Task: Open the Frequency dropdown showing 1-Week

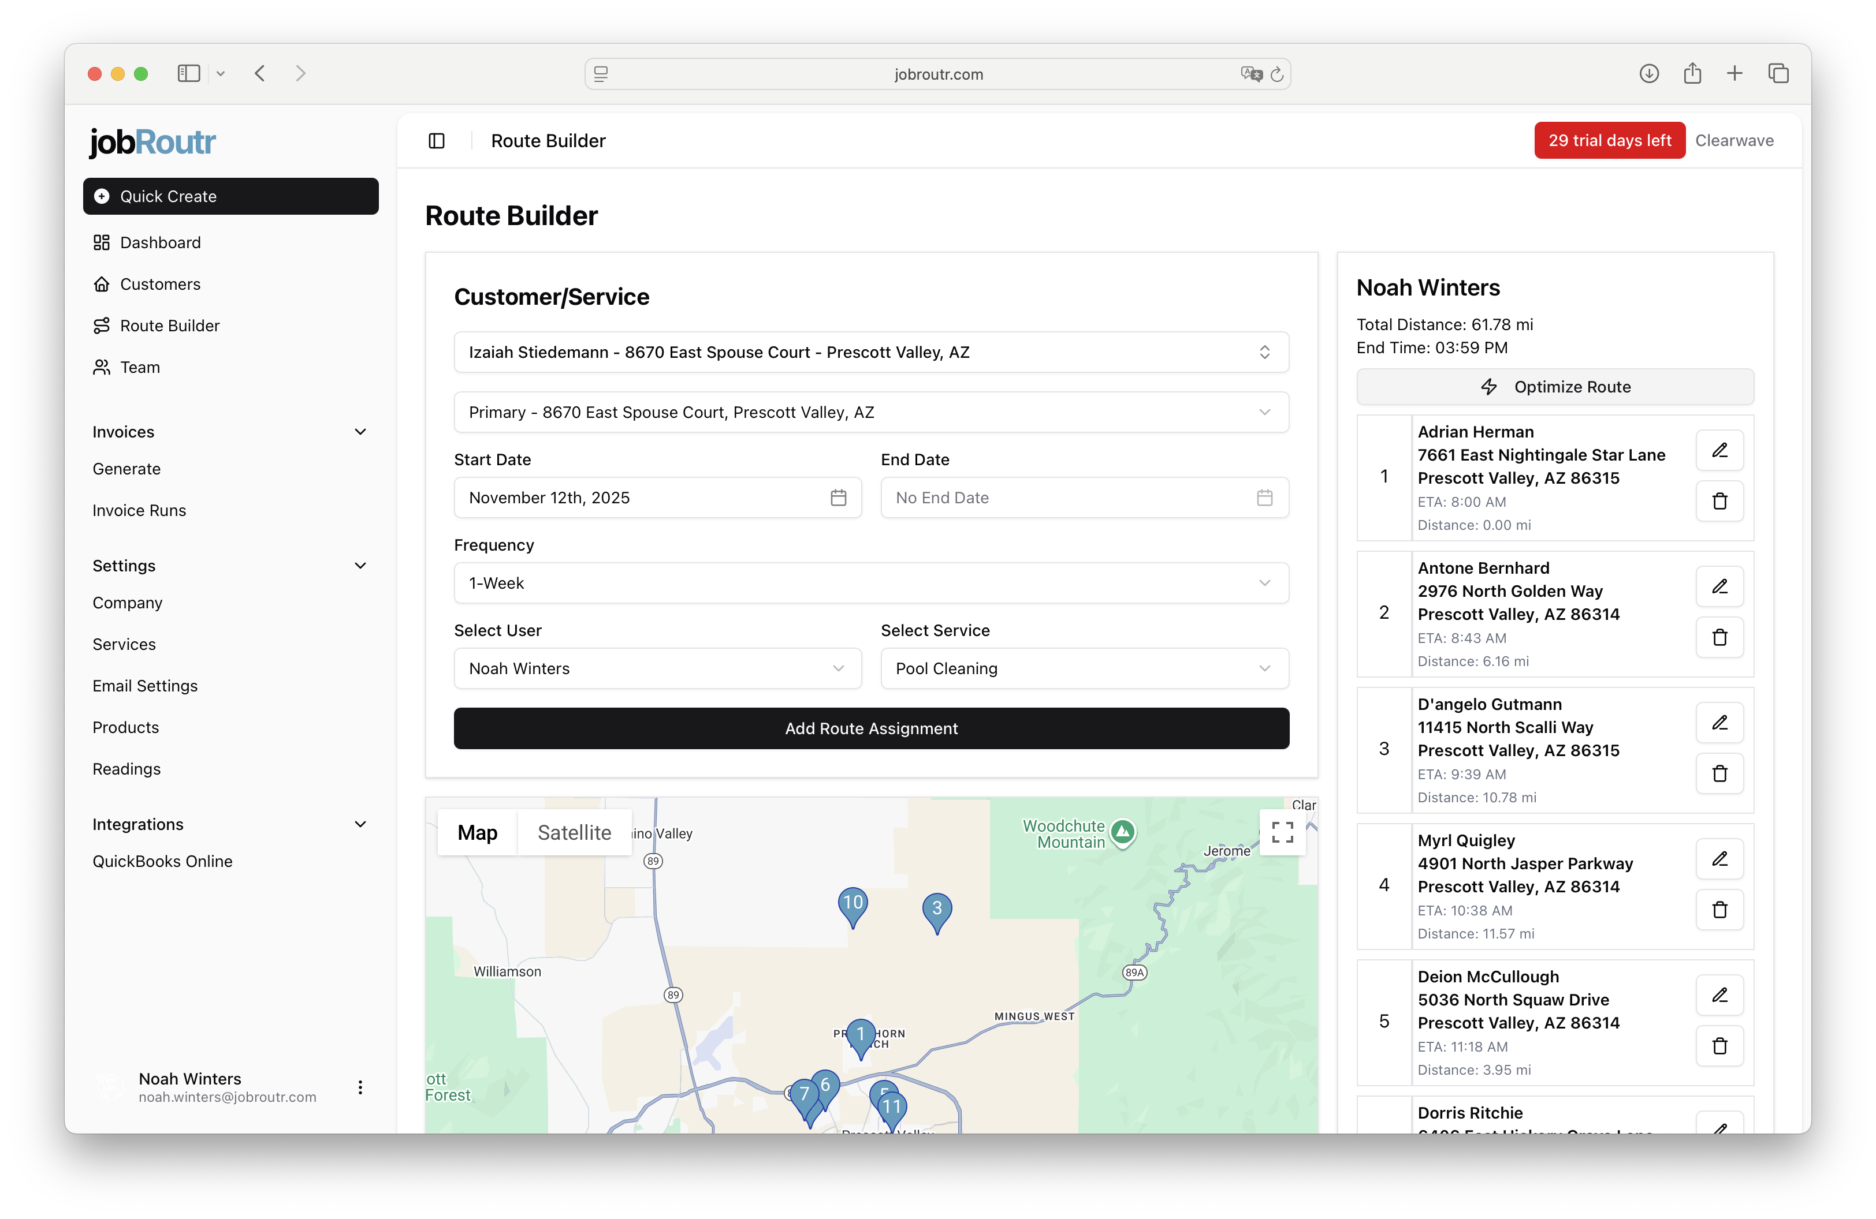Action: point(871,583)
